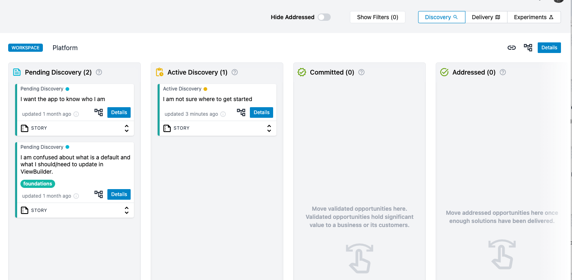The height and width of the screenshot is (280, 572).
Task: Switch to the Delivery tab
Action: 486,17
